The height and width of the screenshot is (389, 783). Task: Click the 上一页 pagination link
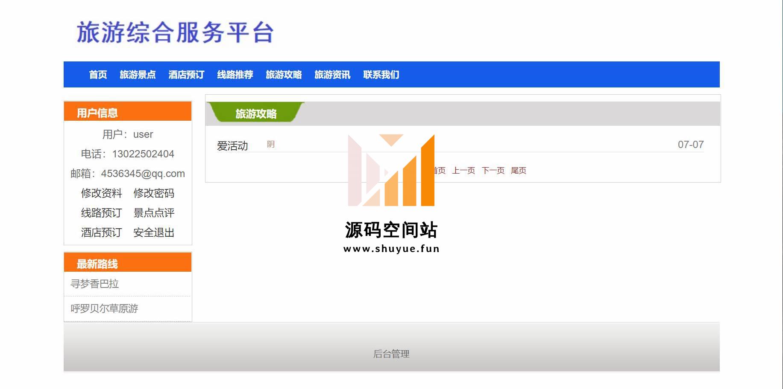[x=463, y=171]
